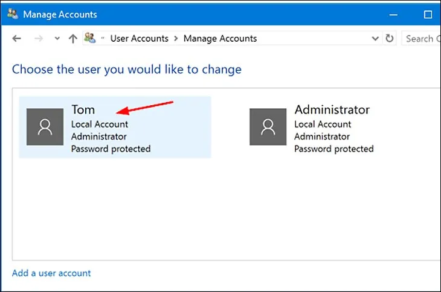Viewport: 441px width, 292px height.
Task: Open the Administrator account name
Action: coord(332,109)
